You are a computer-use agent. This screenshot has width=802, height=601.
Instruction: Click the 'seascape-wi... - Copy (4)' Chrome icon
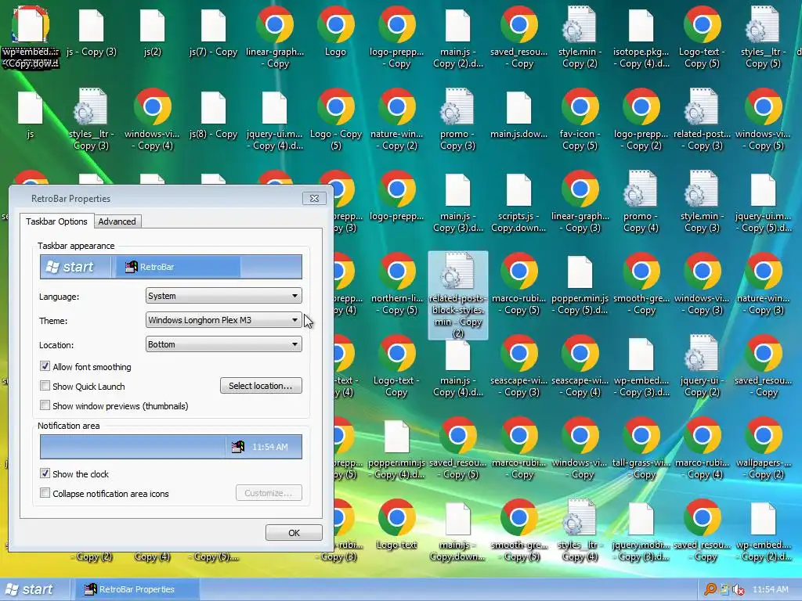click(580, 354)
